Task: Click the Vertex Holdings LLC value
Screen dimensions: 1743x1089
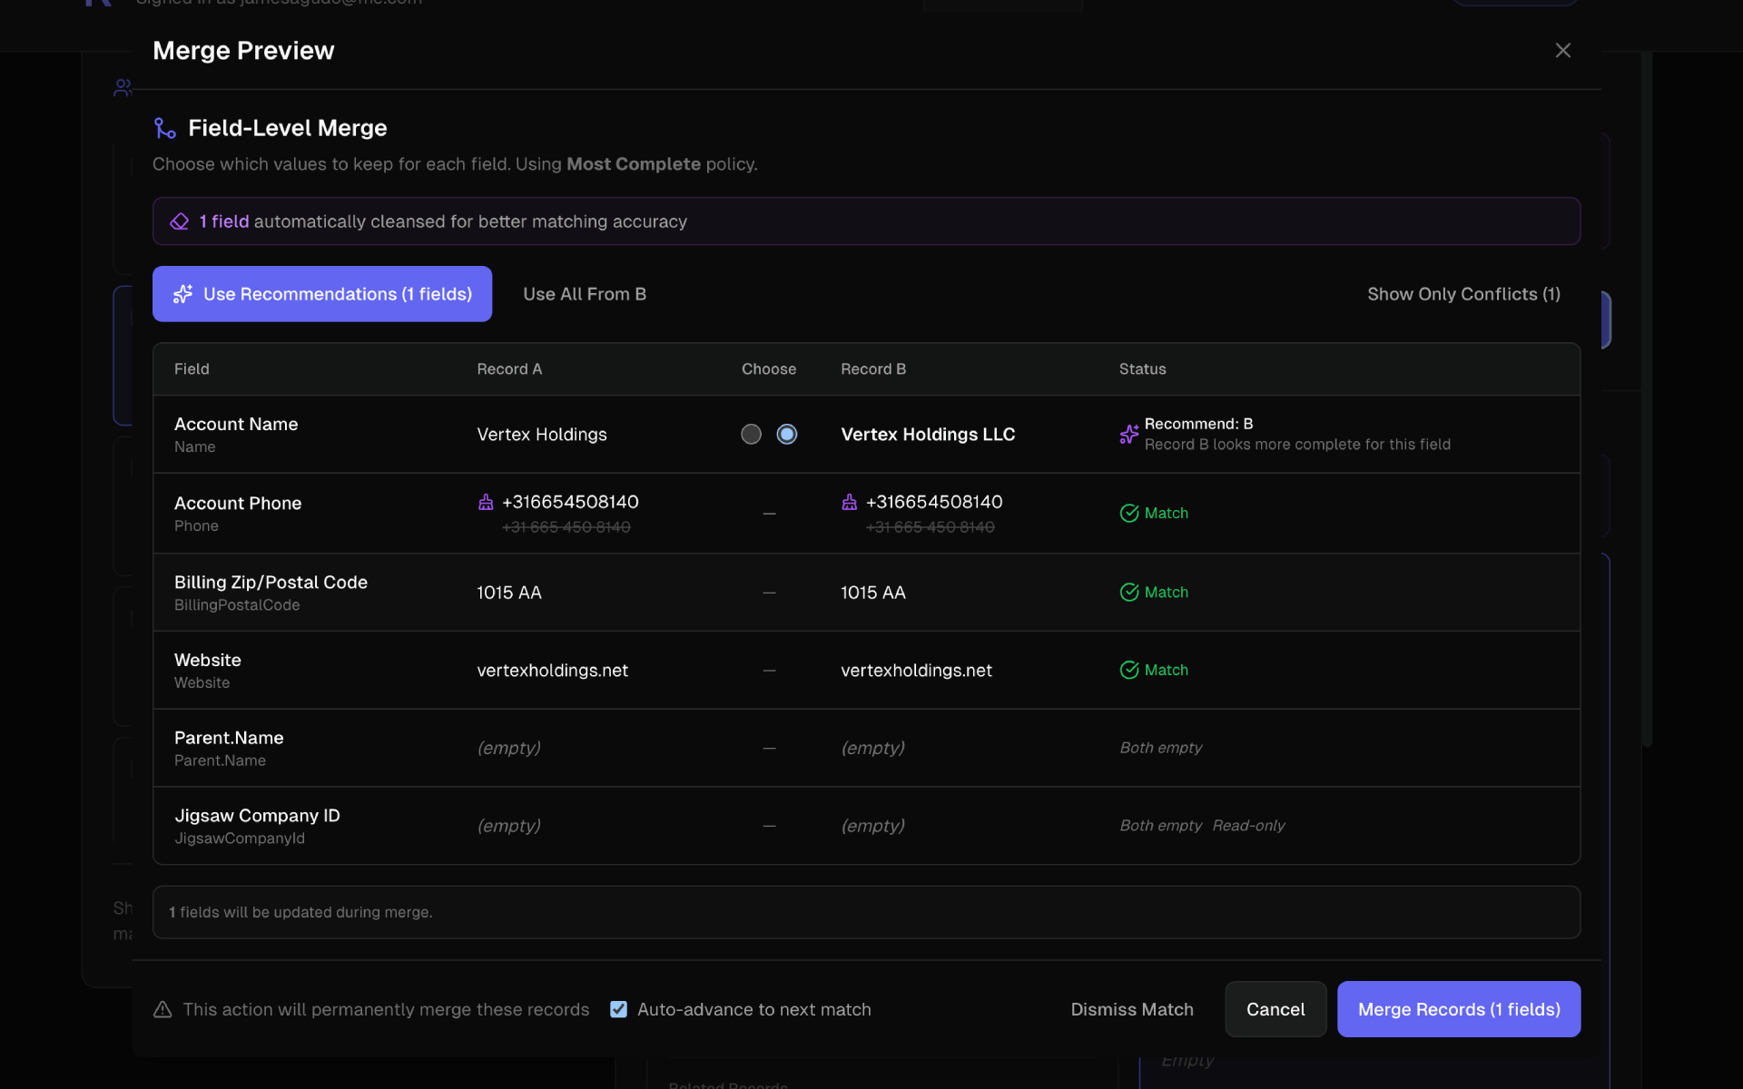Action: click(x=927, y=434)
